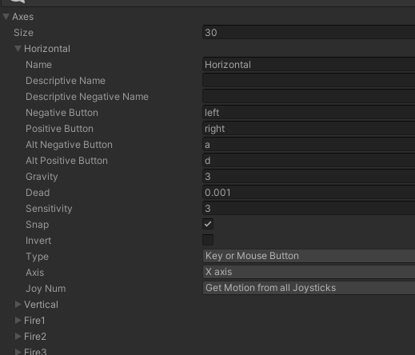Viewport: 415px width, 355px height.
Task: Select the Fire2 tree row label
Action: click(35, 337)
